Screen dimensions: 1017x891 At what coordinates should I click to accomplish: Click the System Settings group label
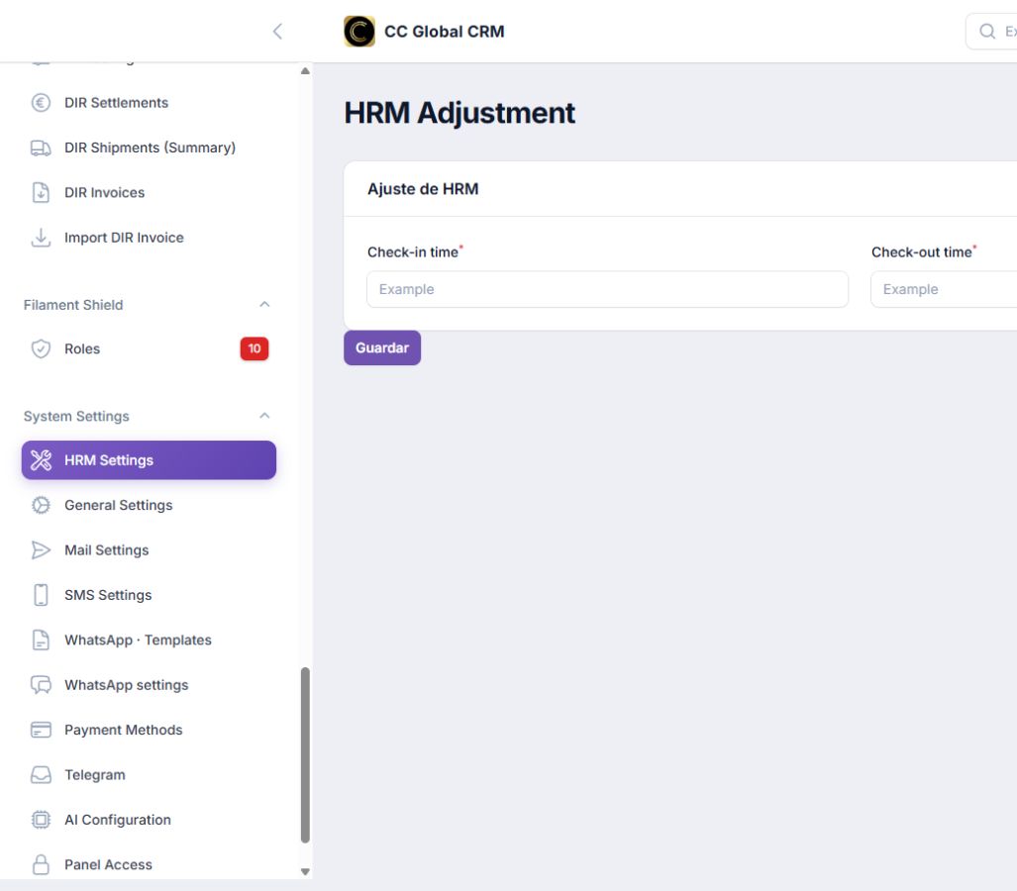(x=76, y=417)
